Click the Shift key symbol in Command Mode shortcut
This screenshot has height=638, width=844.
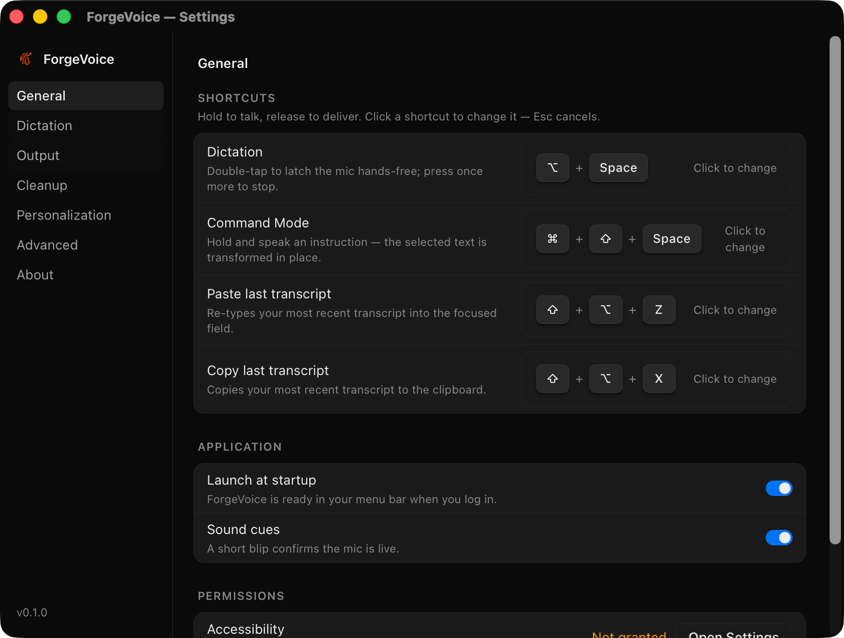click(x=606, y=239)
